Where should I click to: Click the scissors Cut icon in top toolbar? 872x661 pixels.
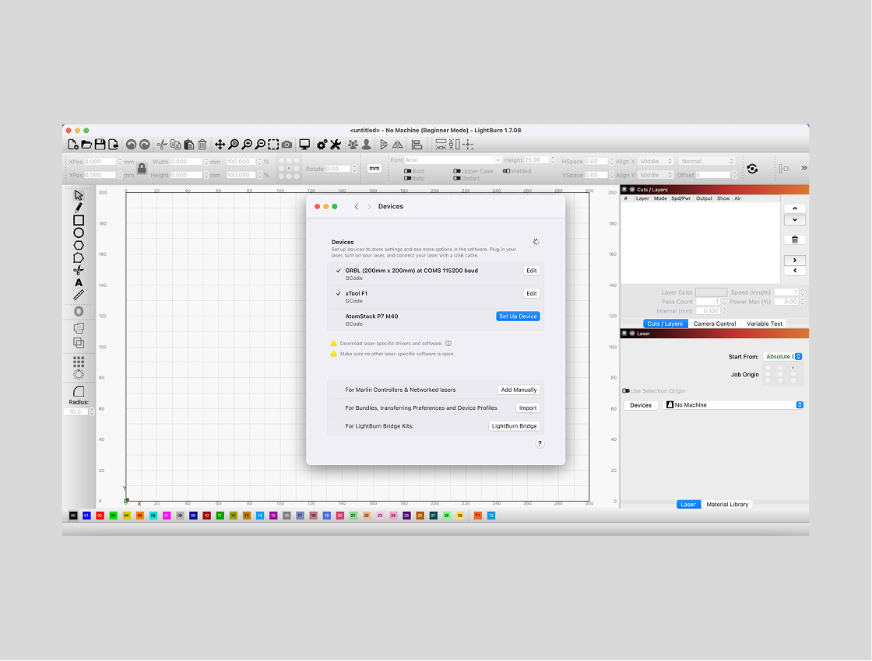point(162,145)
